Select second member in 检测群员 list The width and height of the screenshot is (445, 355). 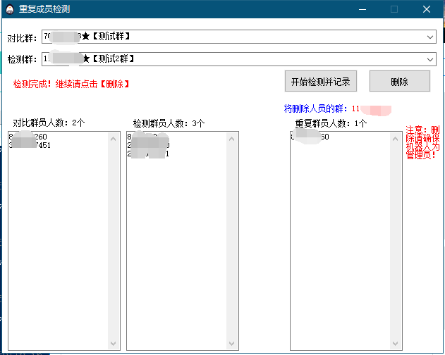pyautogui.click(x=148, y=145)
